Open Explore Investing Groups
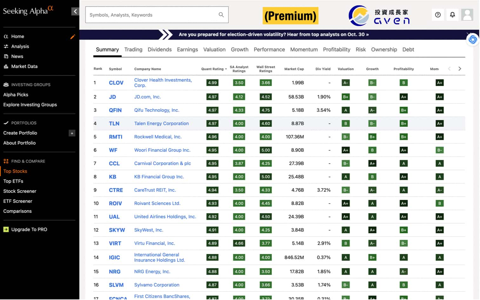The image size is (480, 300). (x=30, y=105)
